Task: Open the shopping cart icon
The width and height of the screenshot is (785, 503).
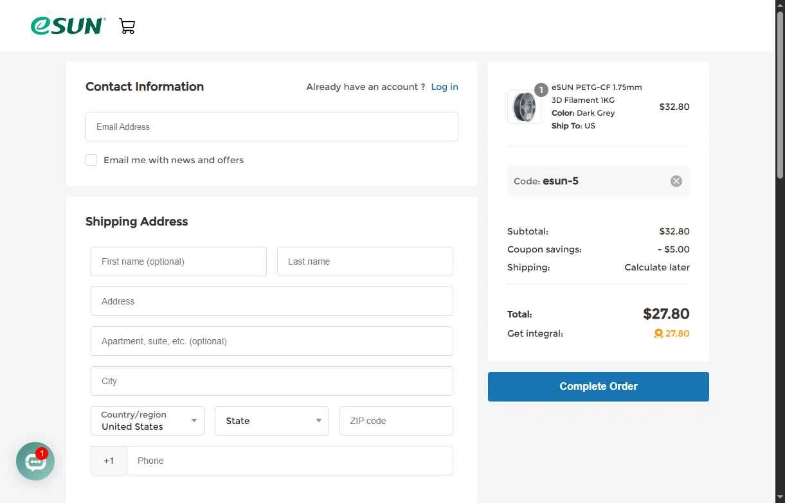Action: pyautogui.click(x=127, y=26)
